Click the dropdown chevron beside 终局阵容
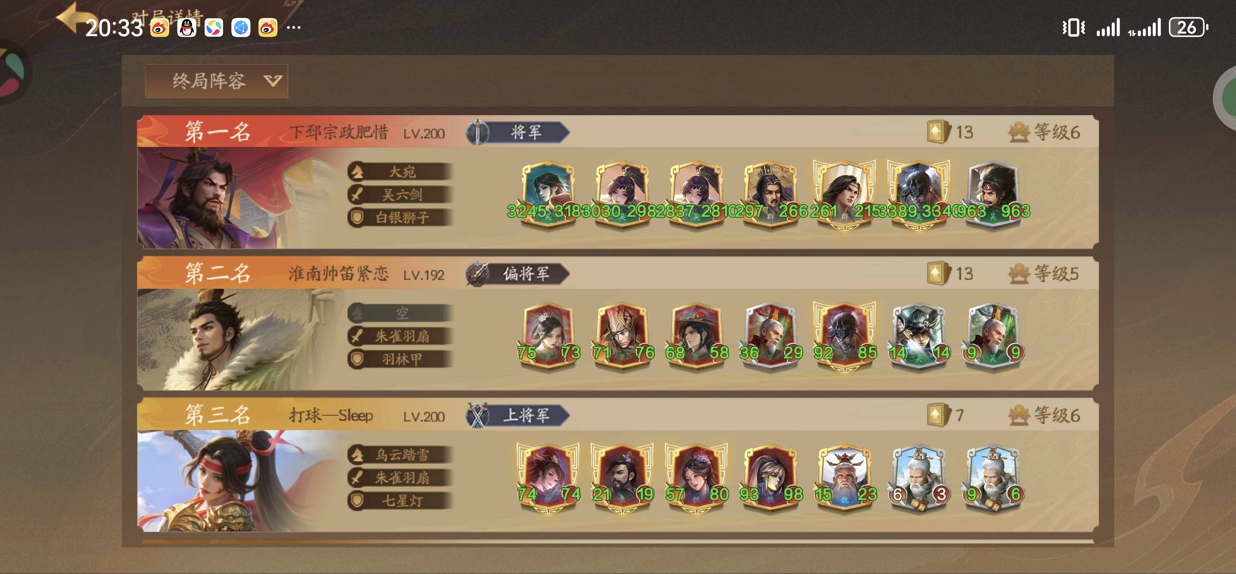The height and width of the screenshot is (574, 1236). click(272, 81)
